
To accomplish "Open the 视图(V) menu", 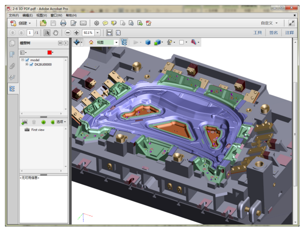I will (x=42, y=15).
